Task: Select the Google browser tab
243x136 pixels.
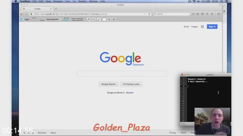Action: pyautogui.click(x=37, y=9)
